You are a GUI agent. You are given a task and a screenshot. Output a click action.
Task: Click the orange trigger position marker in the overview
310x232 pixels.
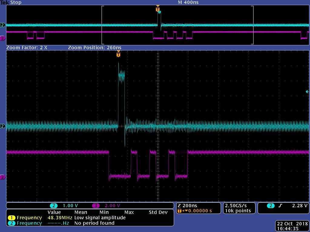point(157,9)
